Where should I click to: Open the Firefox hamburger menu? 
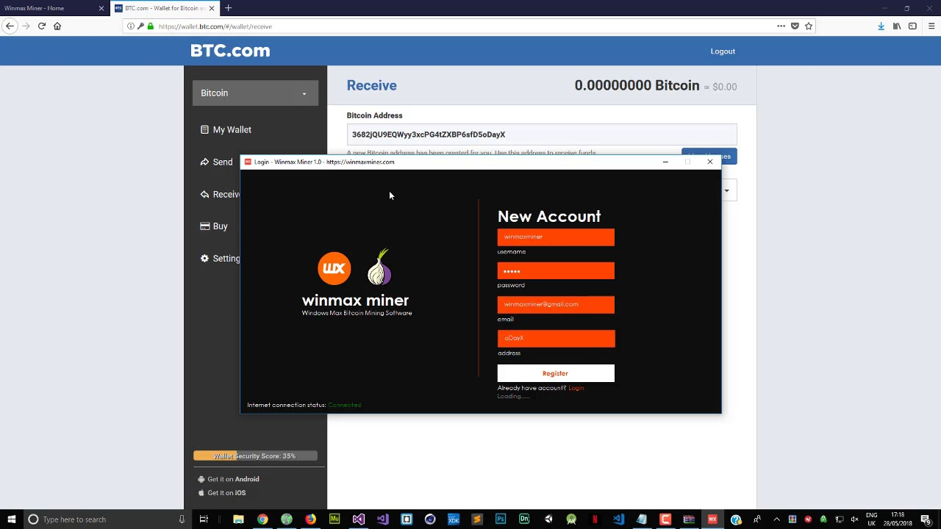[931, 26]
